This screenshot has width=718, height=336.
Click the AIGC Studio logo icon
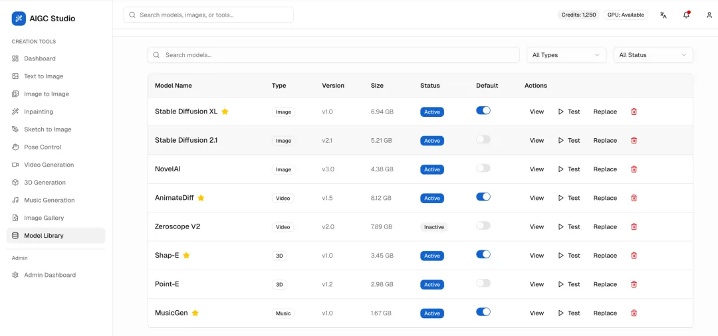coord(19,19)
